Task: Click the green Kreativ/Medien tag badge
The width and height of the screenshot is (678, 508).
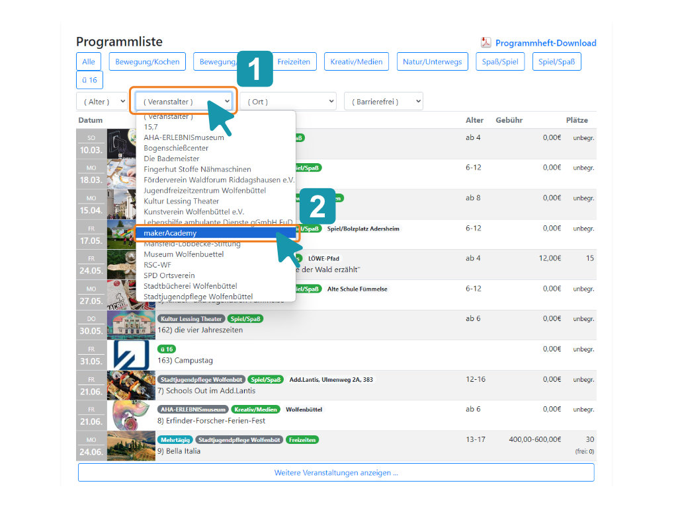Action: 255,410
